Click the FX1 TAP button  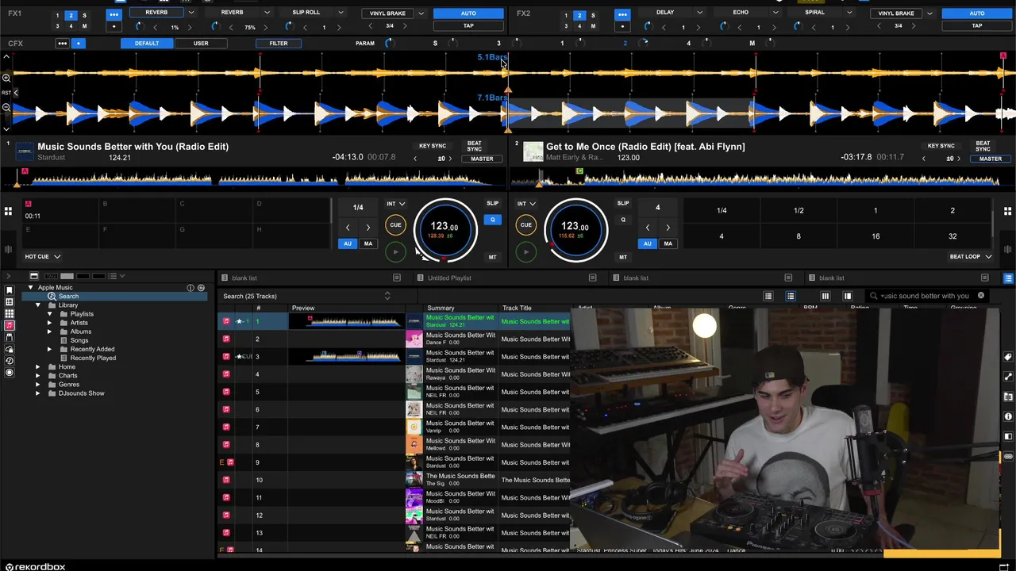tap(468, 26)
